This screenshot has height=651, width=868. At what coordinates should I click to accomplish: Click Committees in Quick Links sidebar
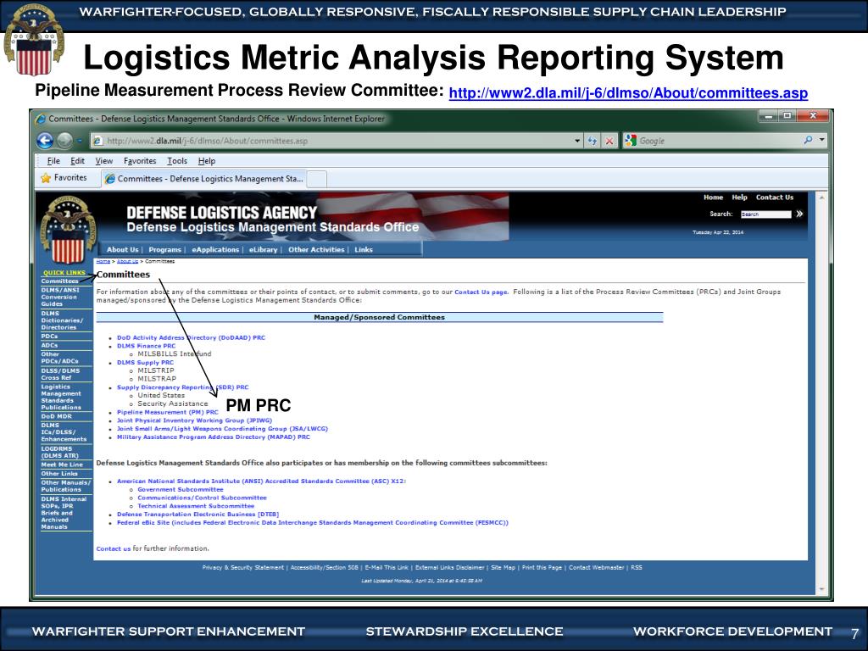[60, 281]
